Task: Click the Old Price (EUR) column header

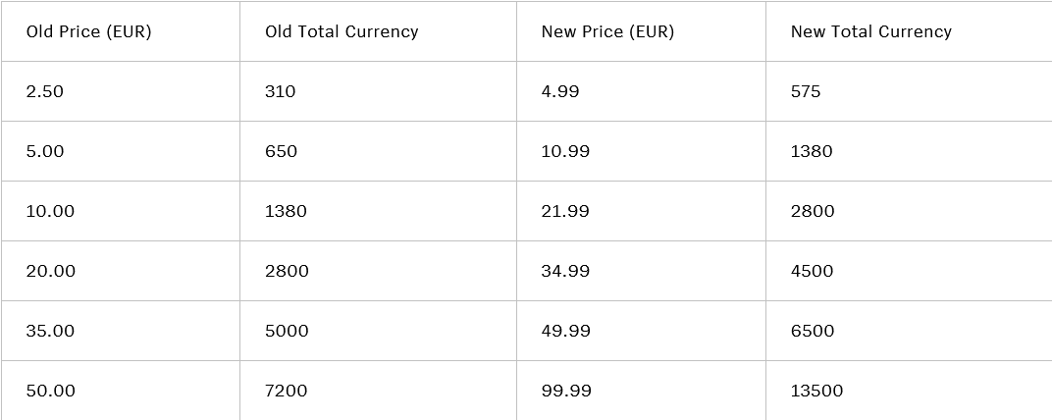Action: tap(89, 31)
